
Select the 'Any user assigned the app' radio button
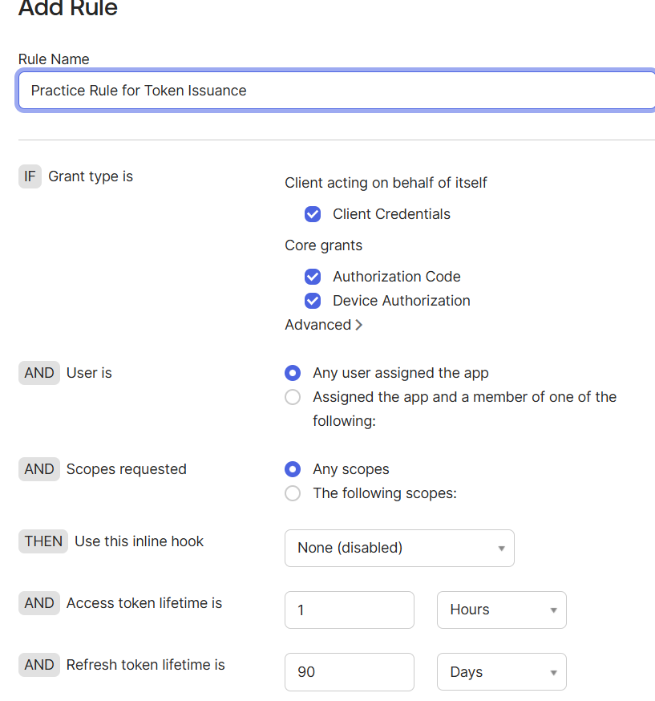[293, 373]
